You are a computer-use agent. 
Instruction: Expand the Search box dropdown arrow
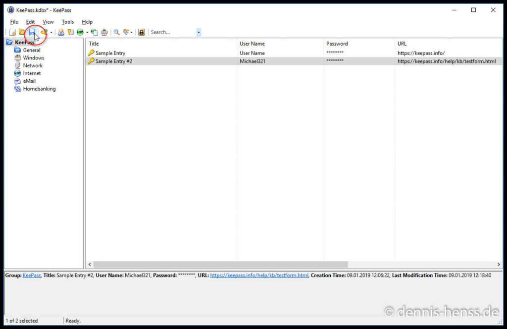(x=199, y=32)
